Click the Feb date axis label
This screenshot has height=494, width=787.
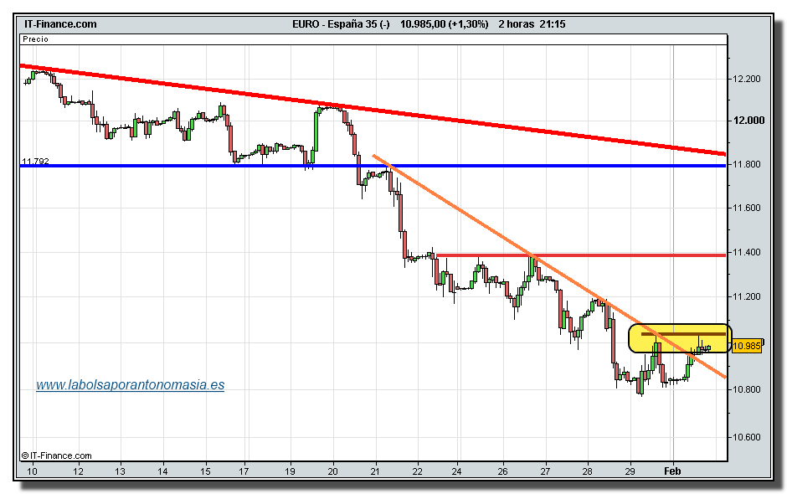click(x=672, y=471)
